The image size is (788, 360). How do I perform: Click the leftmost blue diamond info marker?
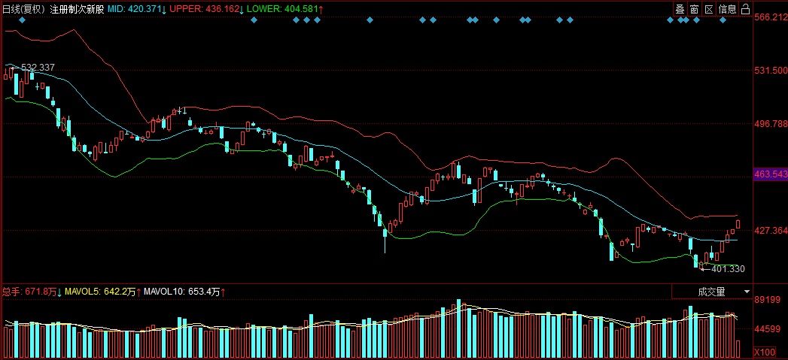pos(22,20)
